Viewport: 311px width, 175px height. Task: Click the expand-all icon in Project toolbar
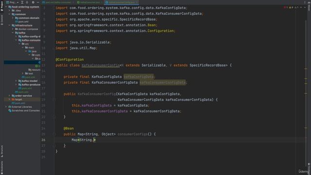(22, 2)
